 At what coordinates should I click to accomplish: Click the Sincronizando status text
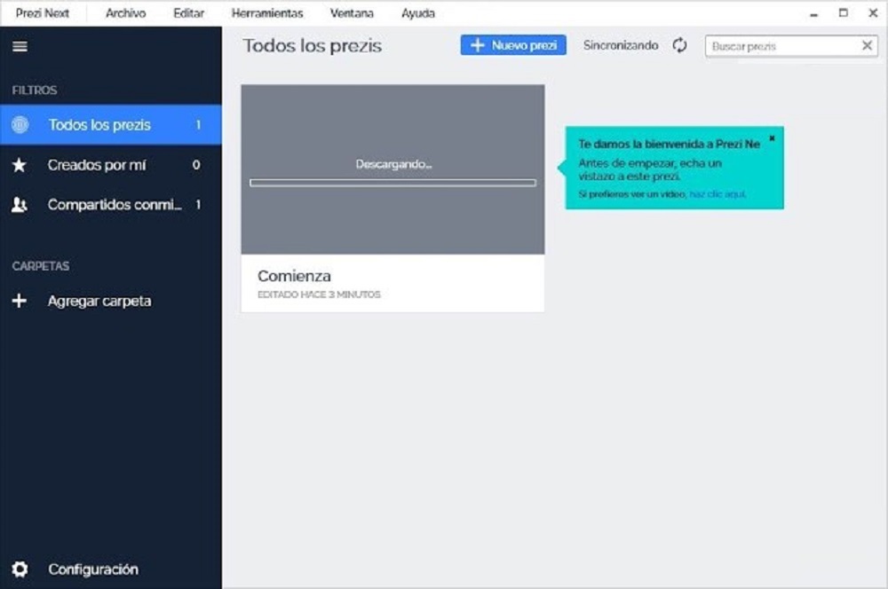[x=621, y=45]
